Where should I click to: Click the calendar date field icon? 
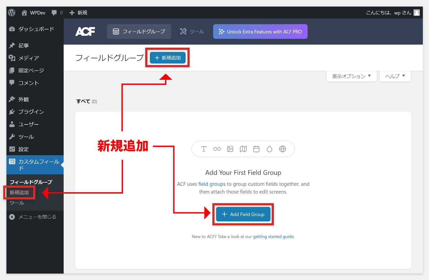pos(256,149)
